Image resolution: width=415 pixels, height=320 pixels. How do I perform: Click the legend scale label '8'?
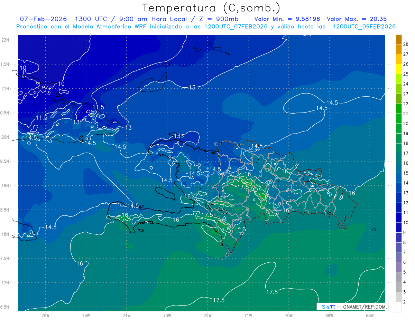coord(405,242)
